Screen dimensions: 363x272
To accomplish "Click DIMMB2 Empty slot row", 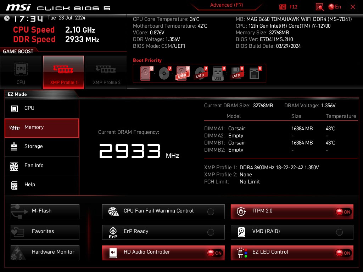I will (266, 150).
